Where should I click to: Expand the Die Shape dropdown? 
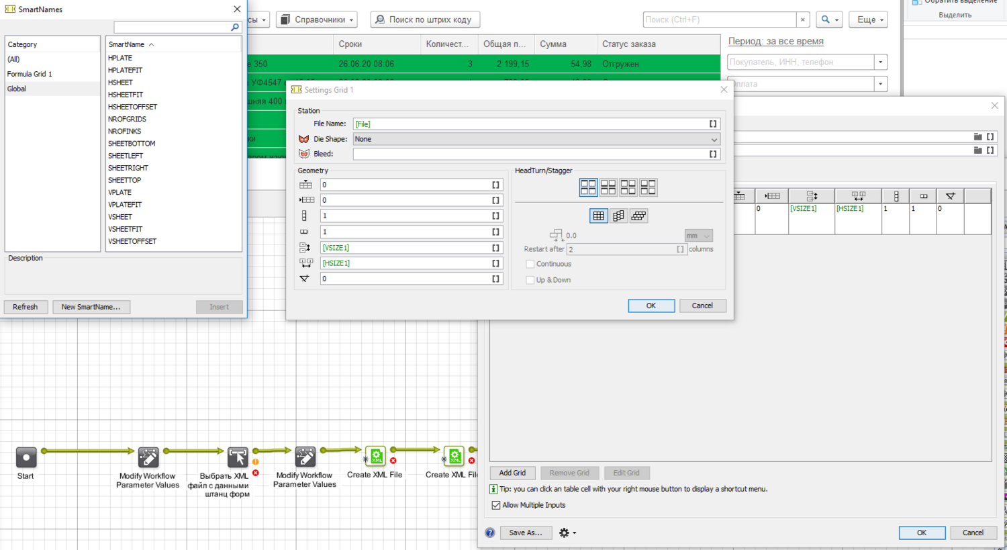pyautogui.click(x=714, y=139)
